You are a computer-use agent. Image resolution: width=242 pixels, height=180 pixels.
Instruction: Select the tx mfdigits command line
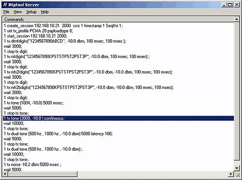tap(119, 57)
